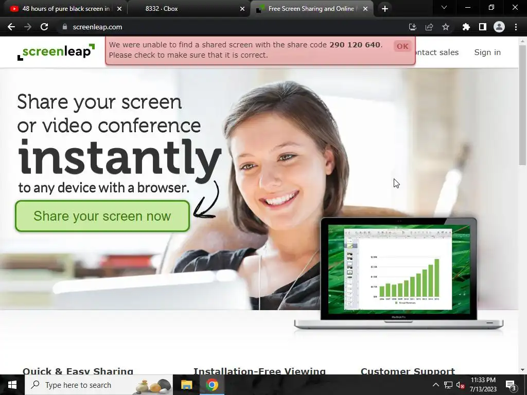The width and height of the screenshot is (527, 395).
Task: Click the page vertical scrollbar
Action: coord(522,105)
